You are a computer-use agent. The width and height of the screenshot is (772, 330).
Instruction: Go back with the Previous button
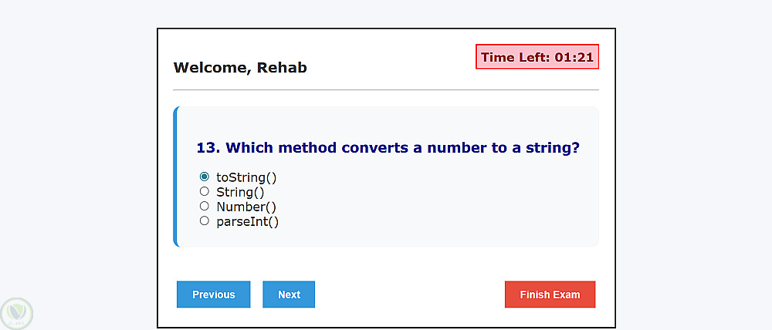click(214, 295)
